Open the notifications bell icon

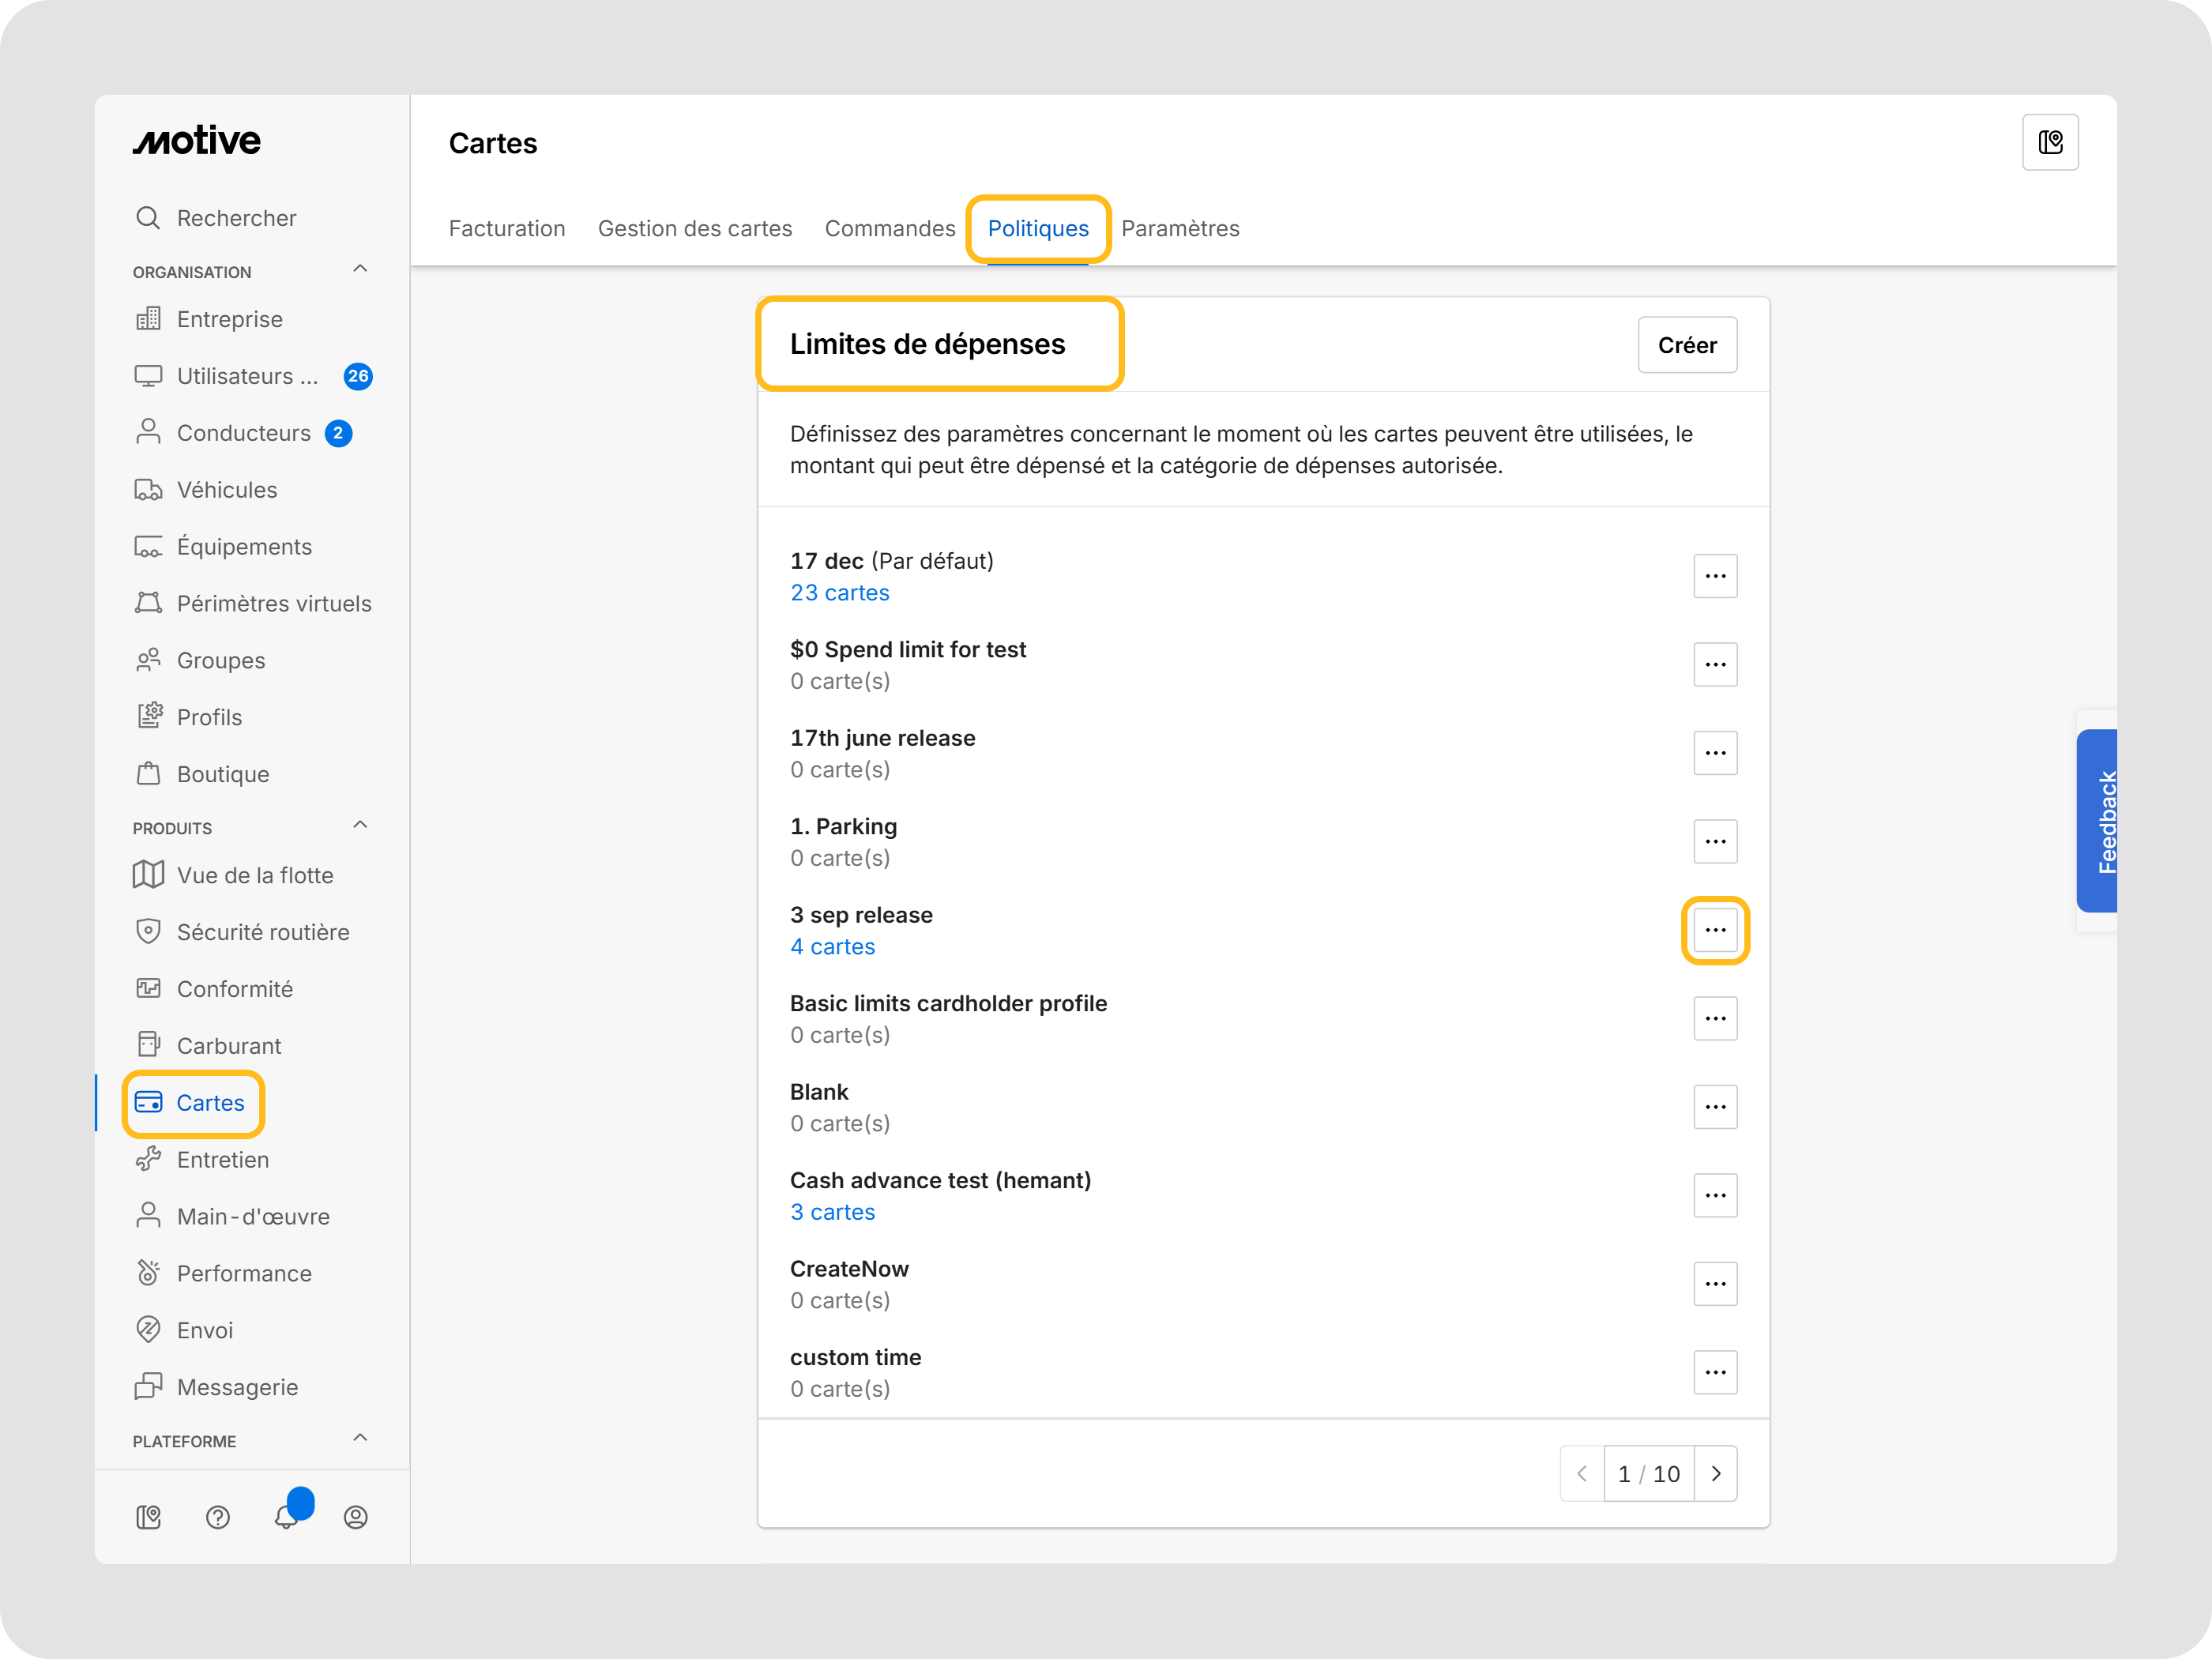pos(287,1516)
